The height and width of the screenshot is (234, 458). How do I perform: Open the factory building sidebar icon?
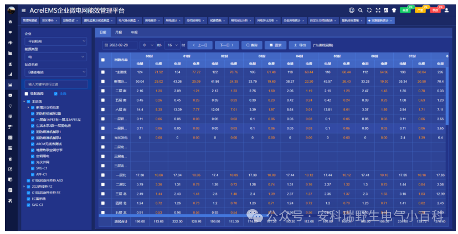(x=10, y=54)
